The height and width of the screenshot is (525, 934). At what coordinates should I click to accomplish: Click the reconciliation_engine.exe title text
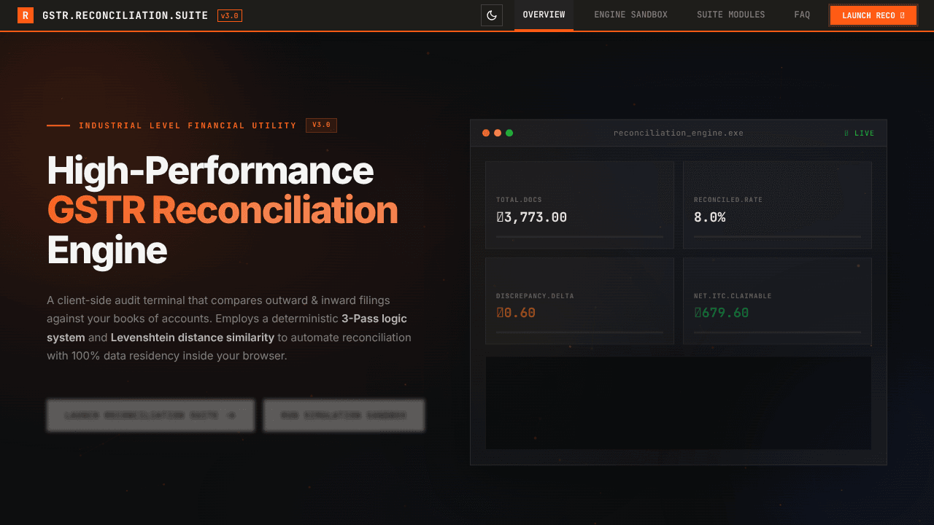click(x=679, y=133)
